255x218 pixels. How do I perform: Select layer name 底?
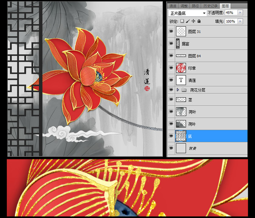(x=190, y=136)
